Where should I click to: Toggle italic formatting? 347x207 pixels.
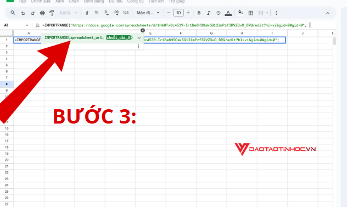[209, 13]
